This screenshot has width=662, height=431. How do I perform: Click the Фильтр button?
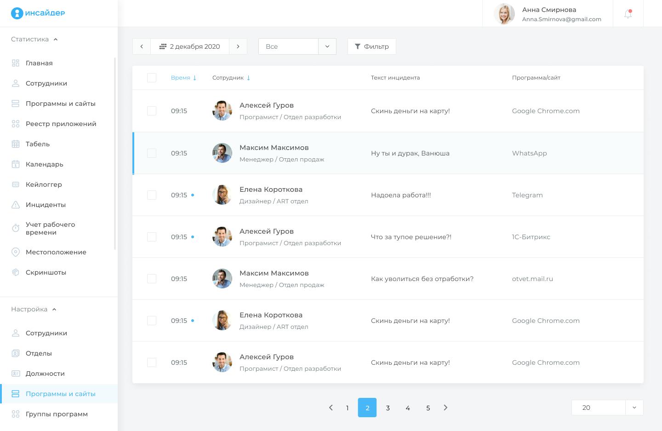coord(371,46)
